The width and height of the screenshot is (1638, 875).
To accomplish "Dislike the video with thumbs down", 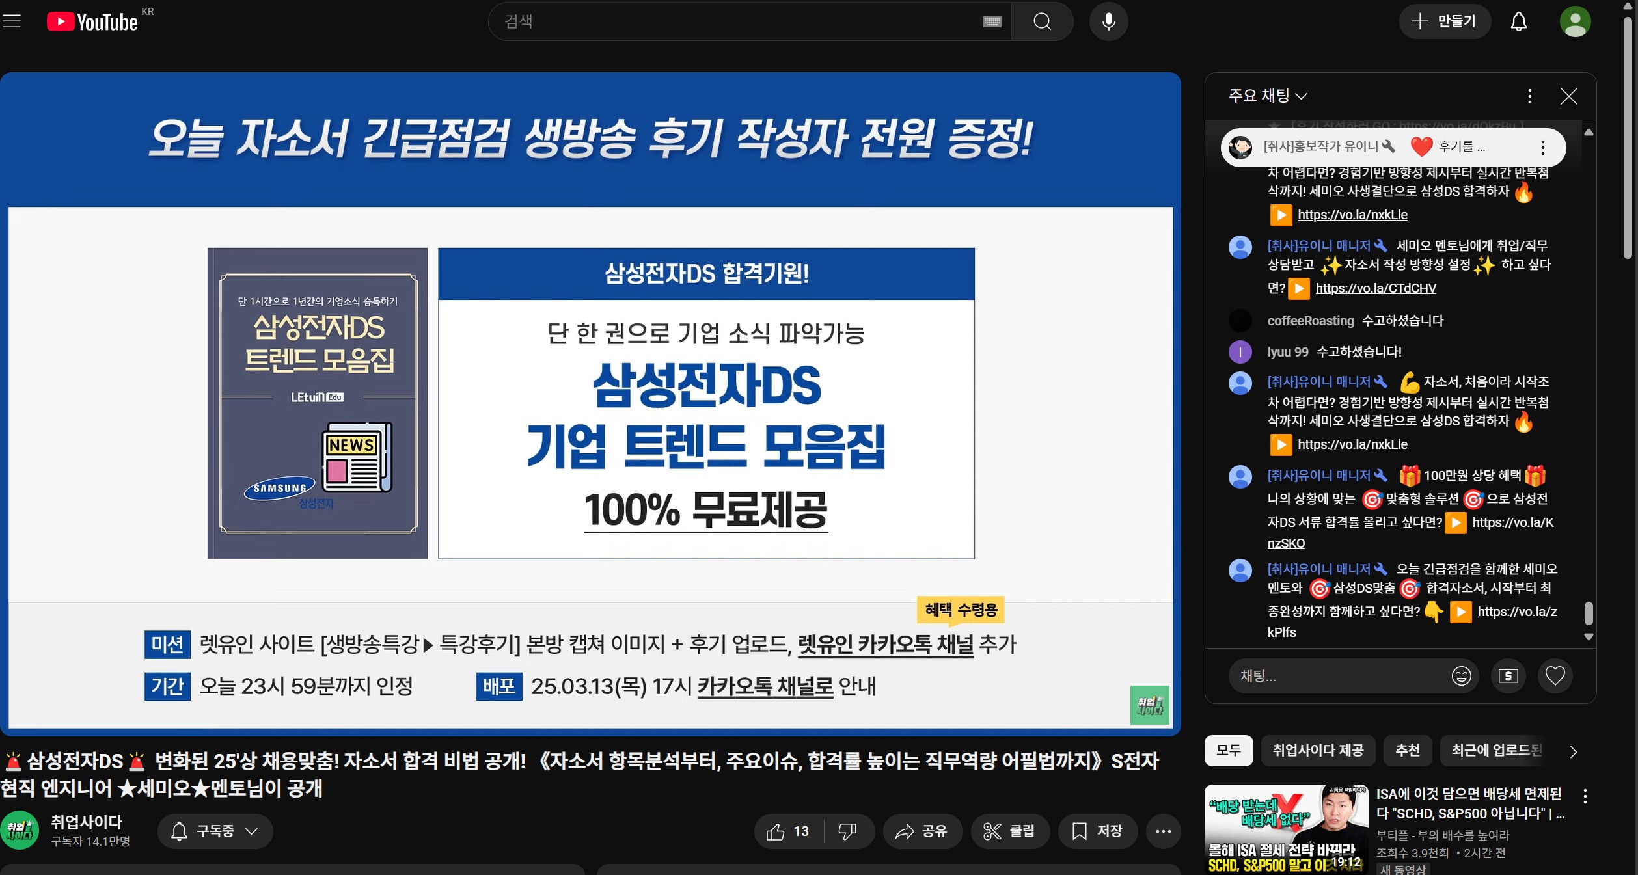I will (x=847, y=831).
